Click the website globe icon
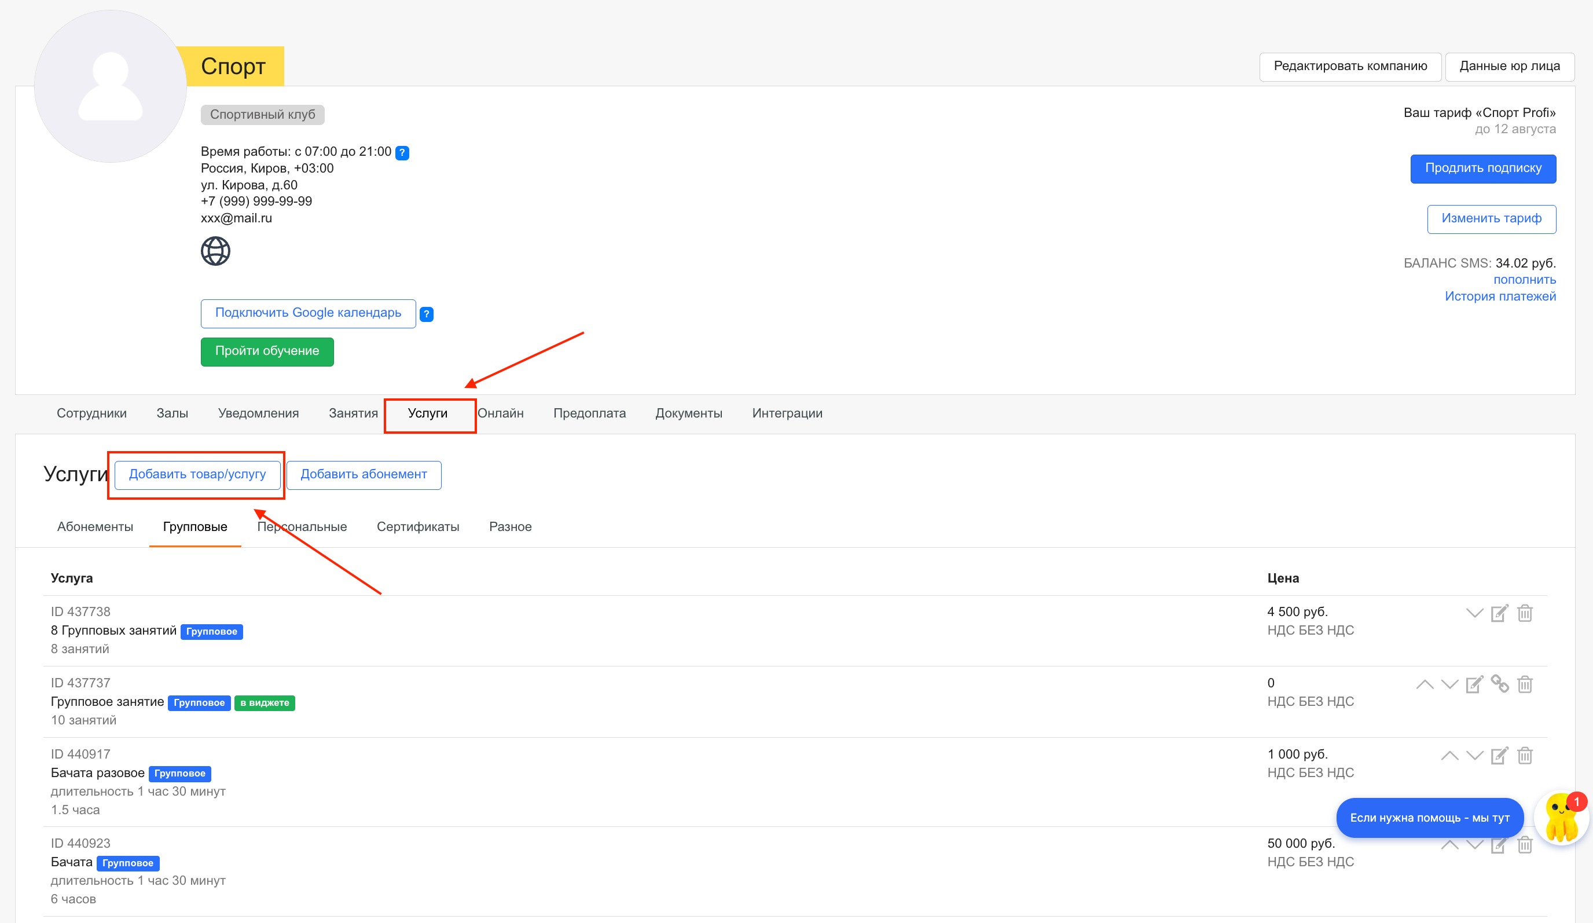Screen dimensions: 1593x923 [215, 251]
